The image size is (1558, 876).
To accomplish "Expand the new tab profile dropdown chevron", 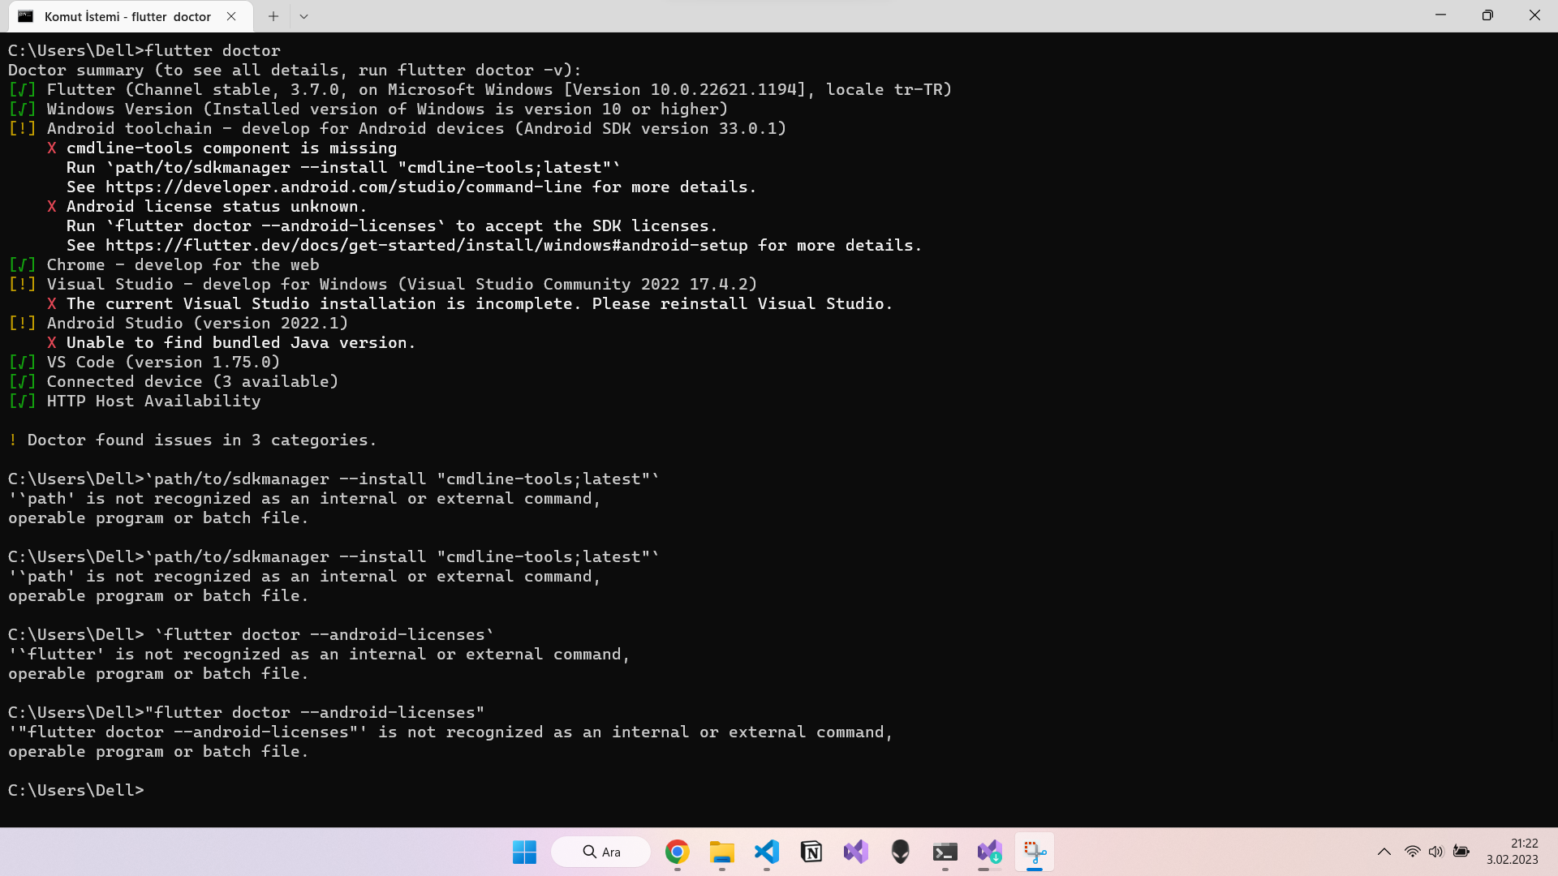I will click(303, 16).
